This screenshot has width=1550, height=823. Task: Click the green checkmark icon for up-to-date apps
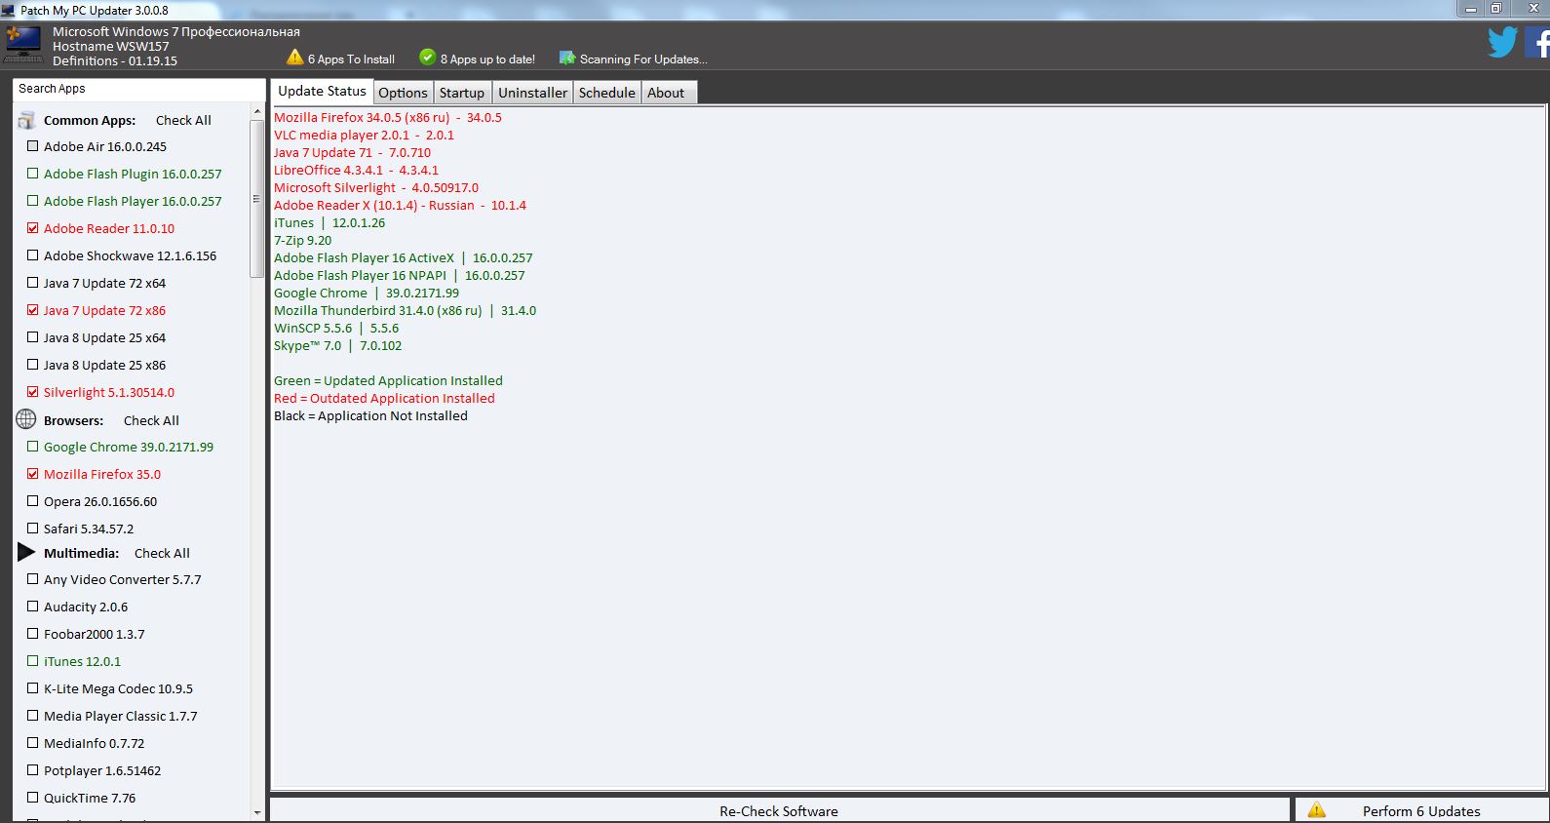(427, 58)
